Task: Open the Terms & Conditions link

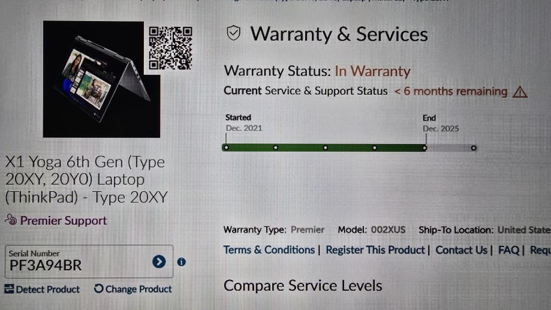Action: pos(269,250)
